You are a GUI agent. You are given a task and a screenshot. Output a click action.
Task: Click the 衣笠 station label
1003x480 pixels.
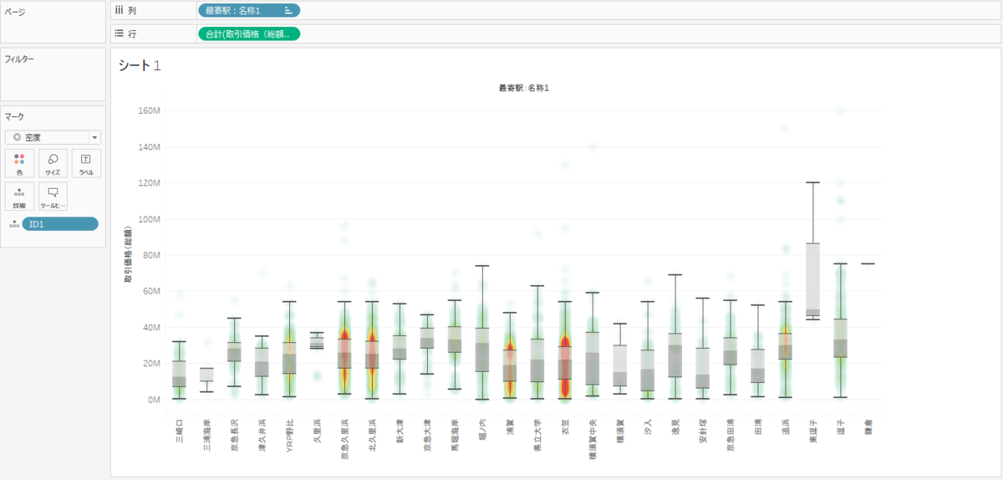(x=566, y=427)
